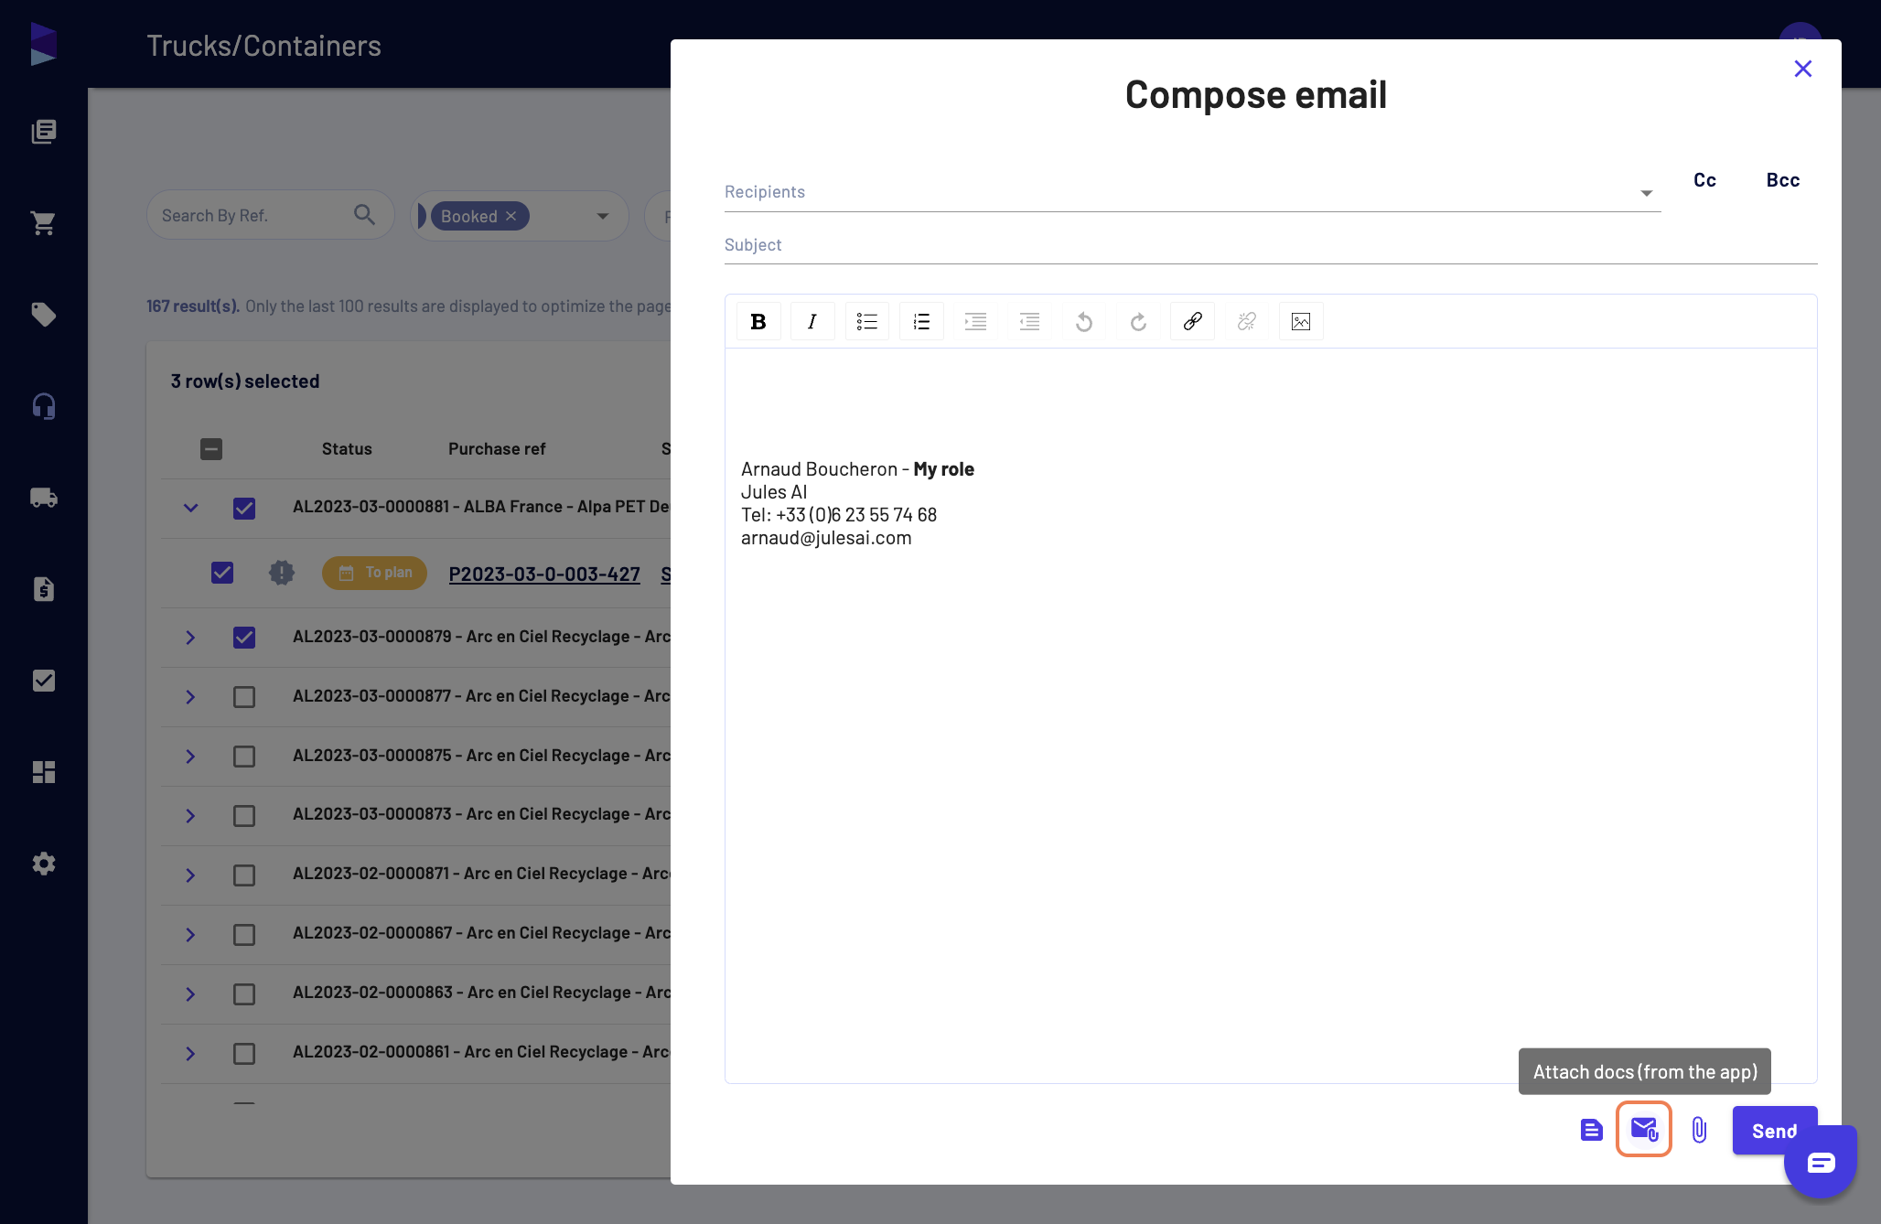Open the Booked status filter dropdown
Viewport: 1881px width, 1224px height.
(603, 217)
